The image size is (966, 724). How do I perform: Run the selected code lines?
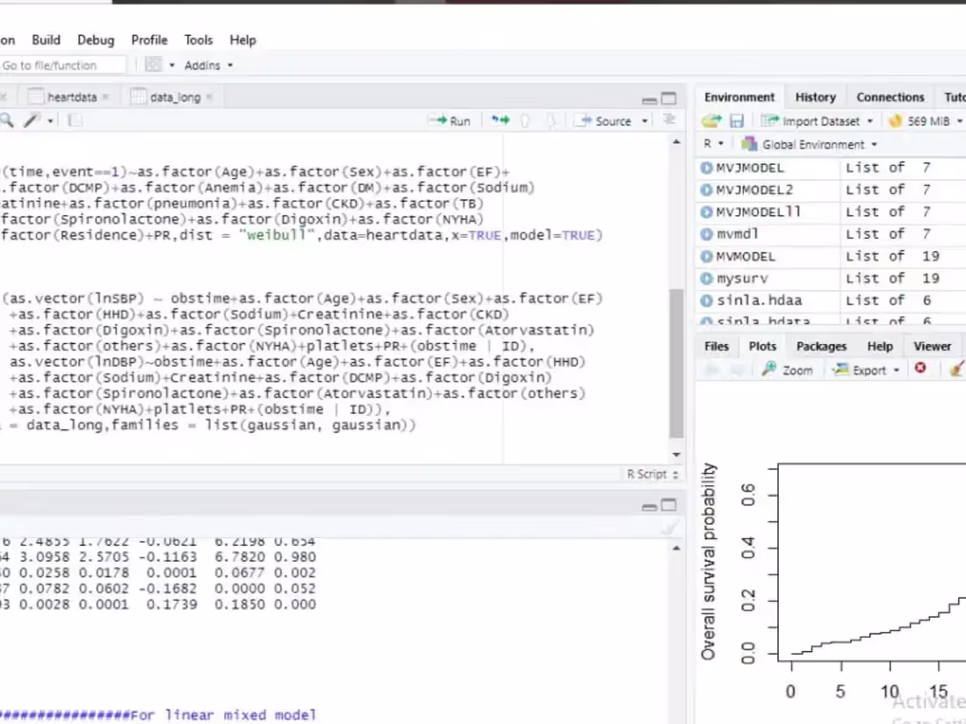450,121
